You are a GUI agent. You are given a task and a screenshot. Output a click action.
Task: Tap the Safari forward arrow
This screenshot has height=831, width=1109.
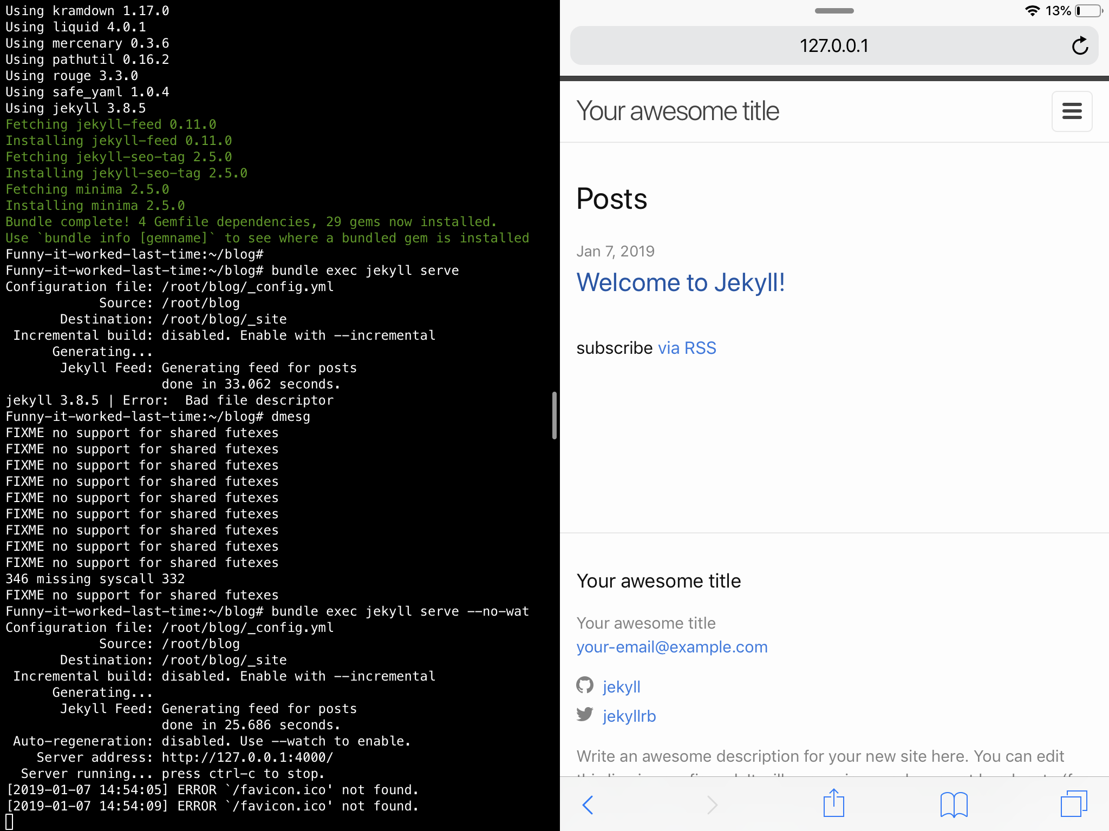pos(712,804)
